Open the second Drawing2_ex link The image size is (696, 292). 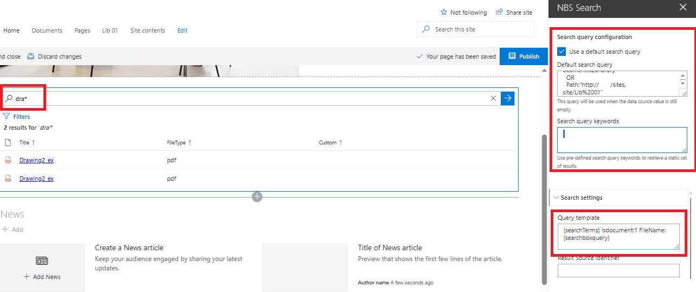point(36,179)
